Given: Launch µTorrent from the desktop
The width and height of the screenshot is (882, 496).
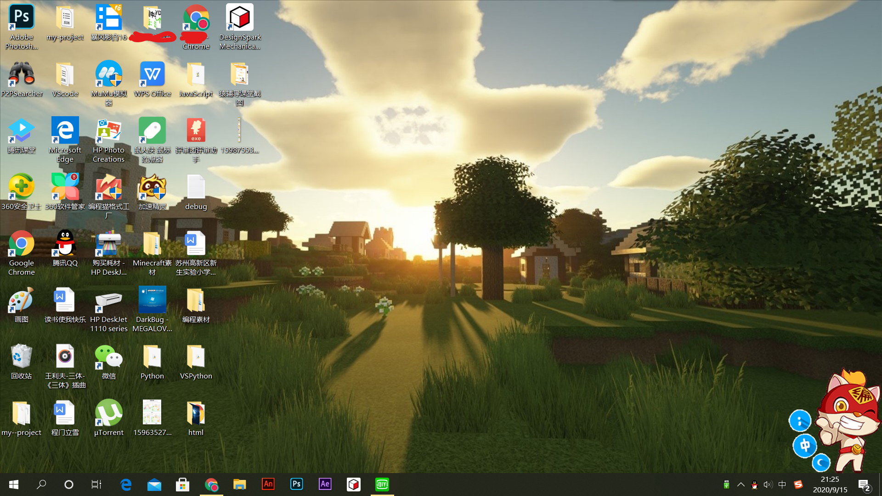Looking at the screenshot, I should point(109,418).
